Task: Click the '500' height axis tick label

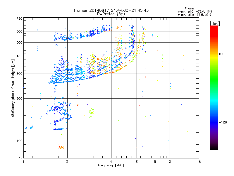Action: click(x=20, y=43)
